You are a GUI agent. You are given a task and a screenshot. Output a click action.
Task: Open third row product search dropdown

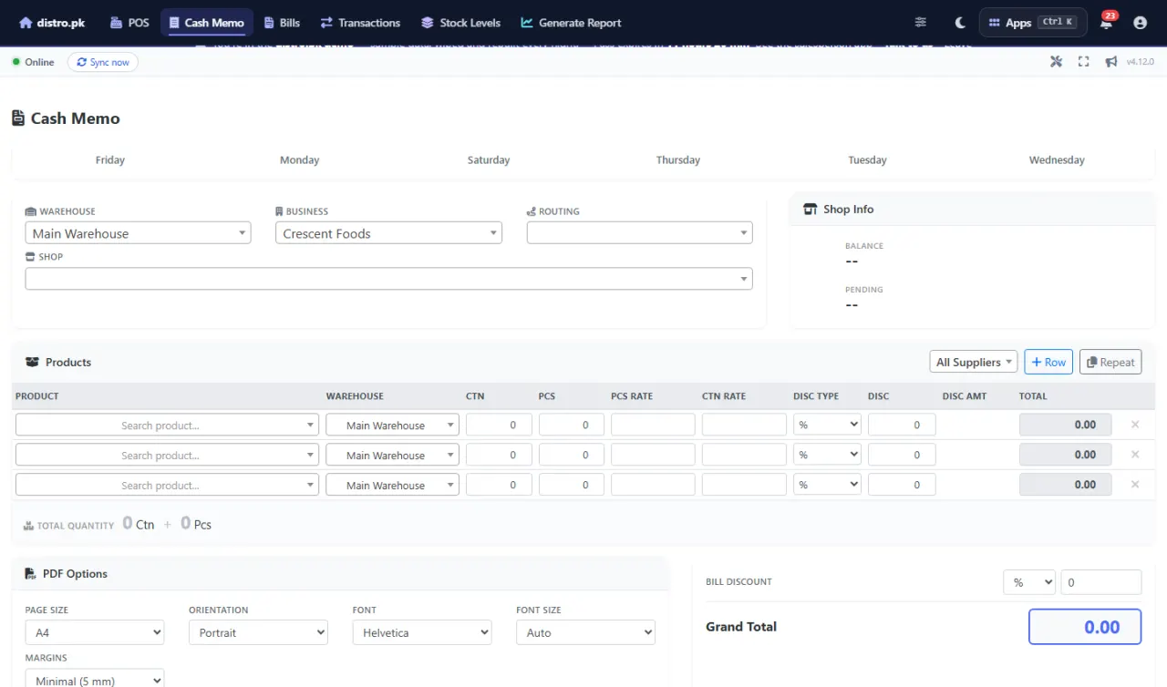tap(167, 485)
